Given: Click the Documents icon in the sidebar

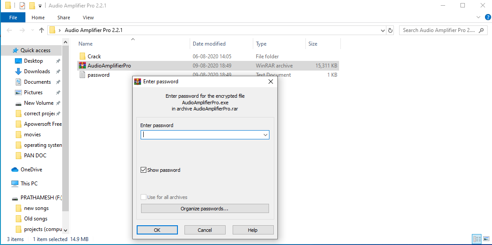Looking at the screenshot, I should coord(18,82).
